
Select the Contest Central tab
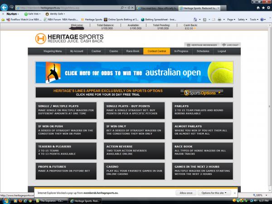156,51
